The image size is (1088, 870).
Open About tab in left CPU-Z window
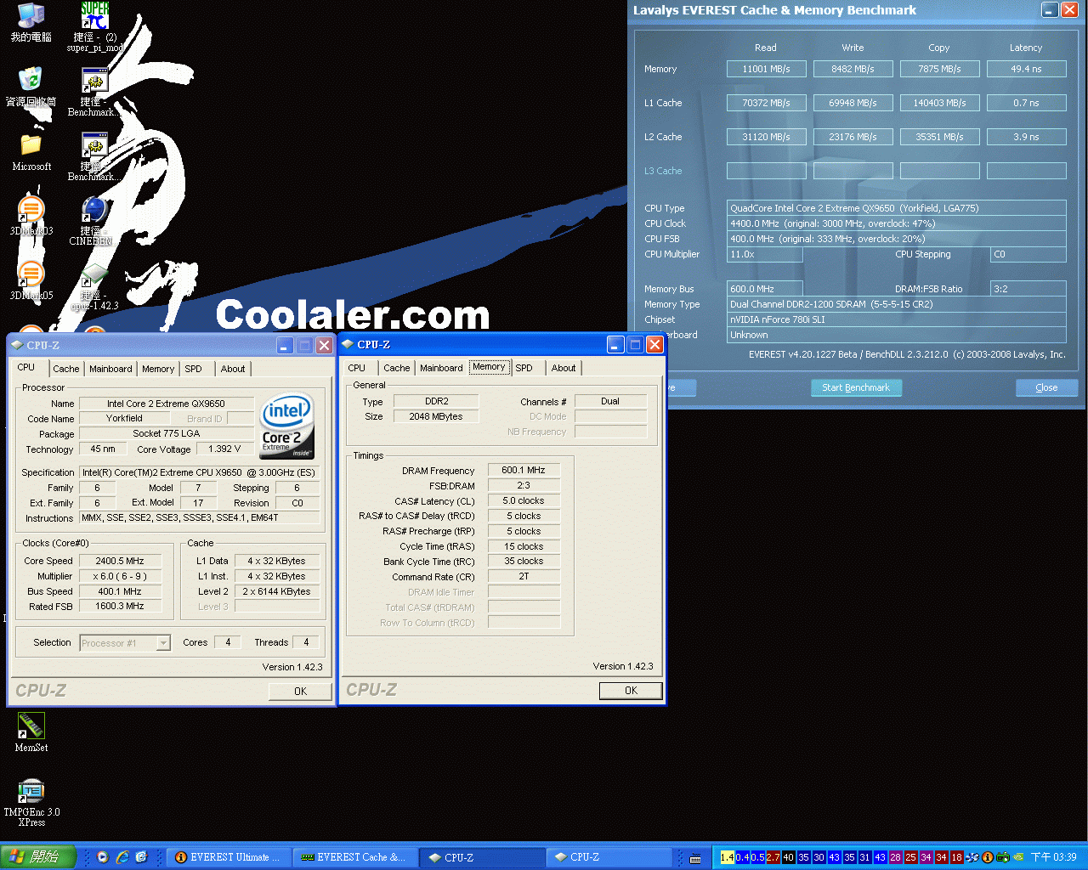[233, 369]
